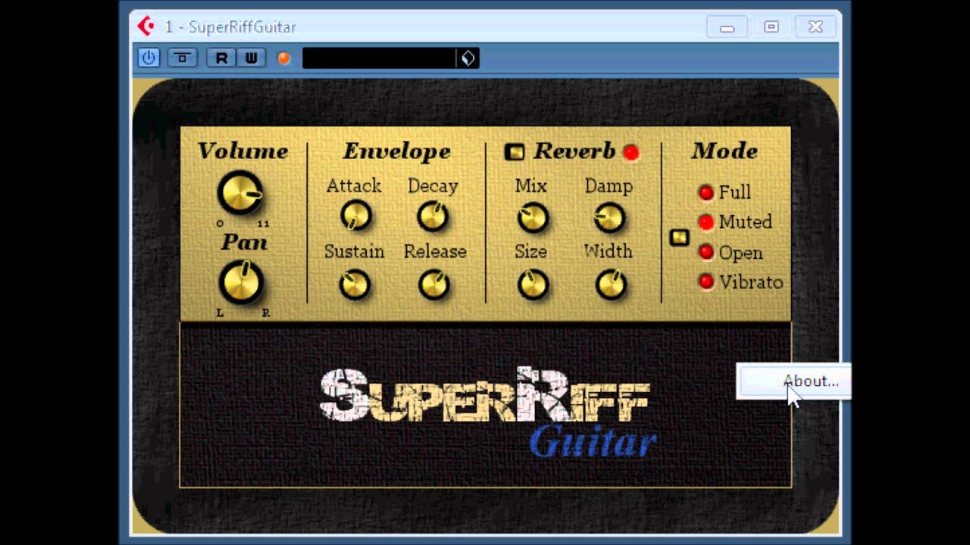Select Vibrato mode LED

(x=706, y=282)
